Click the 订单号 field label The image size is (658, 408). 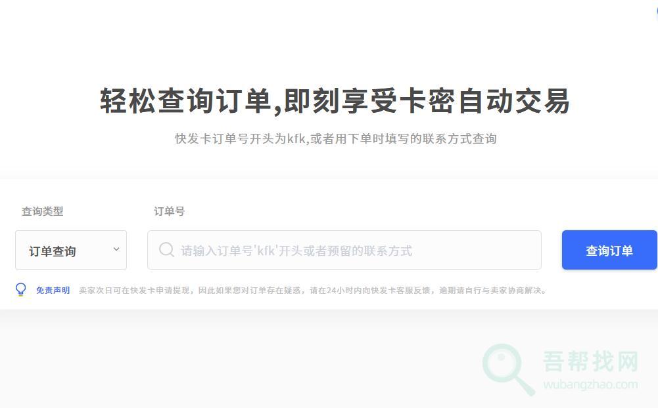coord(169,211)
